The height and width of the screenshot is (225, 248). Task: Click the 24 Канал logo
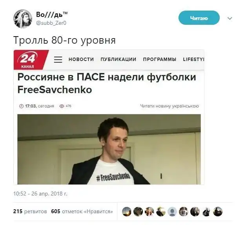[x=31, y=60]
